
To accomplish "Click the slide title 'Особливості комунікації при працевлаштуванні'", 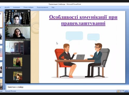I will (83, 20).
